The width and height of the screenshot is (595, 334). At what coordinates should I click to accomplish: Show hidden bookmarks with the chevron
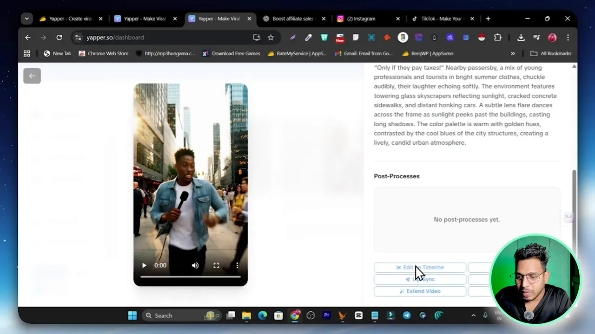coord(513,53)
